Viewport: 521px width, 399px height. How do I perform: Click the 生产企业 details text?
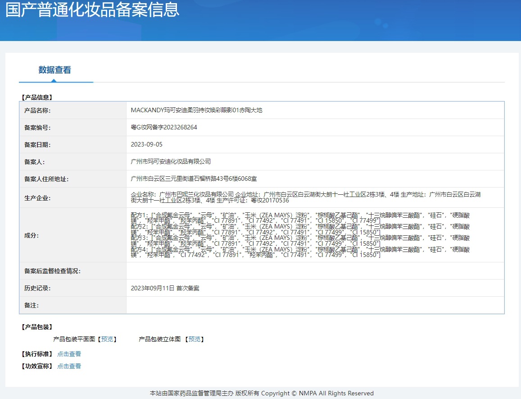pos(305,197)
